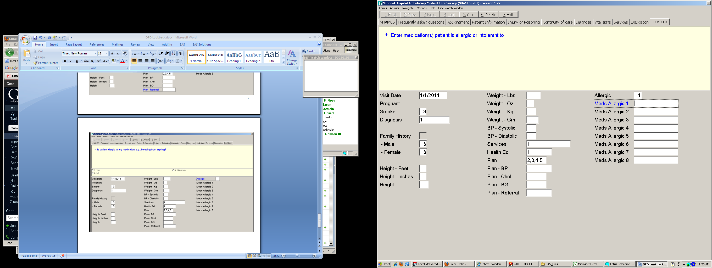The width and height of the screenshot is (712, 268).
Task: Switch to Web Layout view in Word
Action: (259, 256)
